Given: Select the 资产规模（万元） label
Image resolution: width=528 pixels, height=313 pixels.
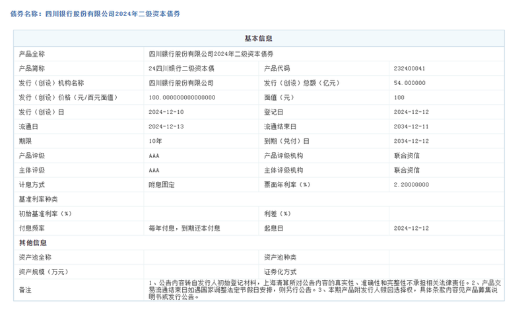Looking at the screenshot, I should coord(44,271).
